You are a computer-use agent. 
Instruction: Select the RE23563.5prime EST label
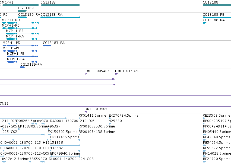(x=216, y=116)
